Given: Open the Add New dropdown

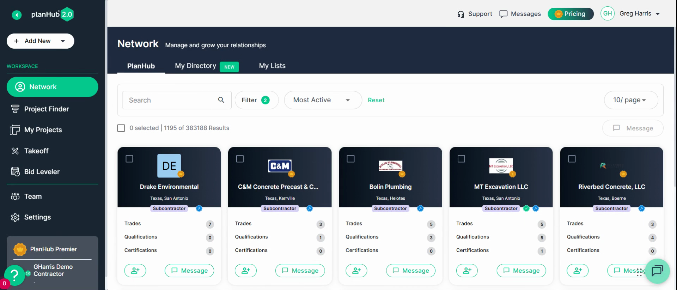Looking at the screenshot, I should click(41, 41).
